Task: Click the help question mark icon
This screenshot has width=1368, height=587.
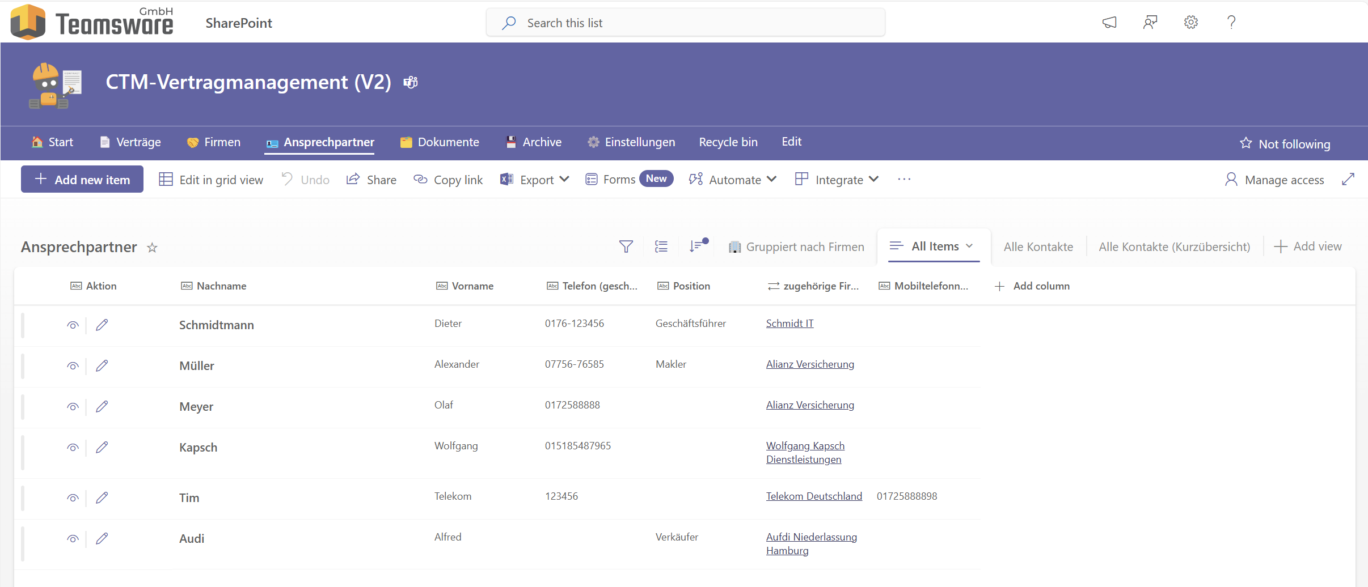Action: (x=1231, y=23)
